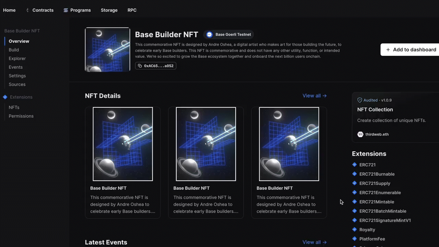Open the ERC721Mintable extension link
The image size is (439, 247).
tap(377, 202)
